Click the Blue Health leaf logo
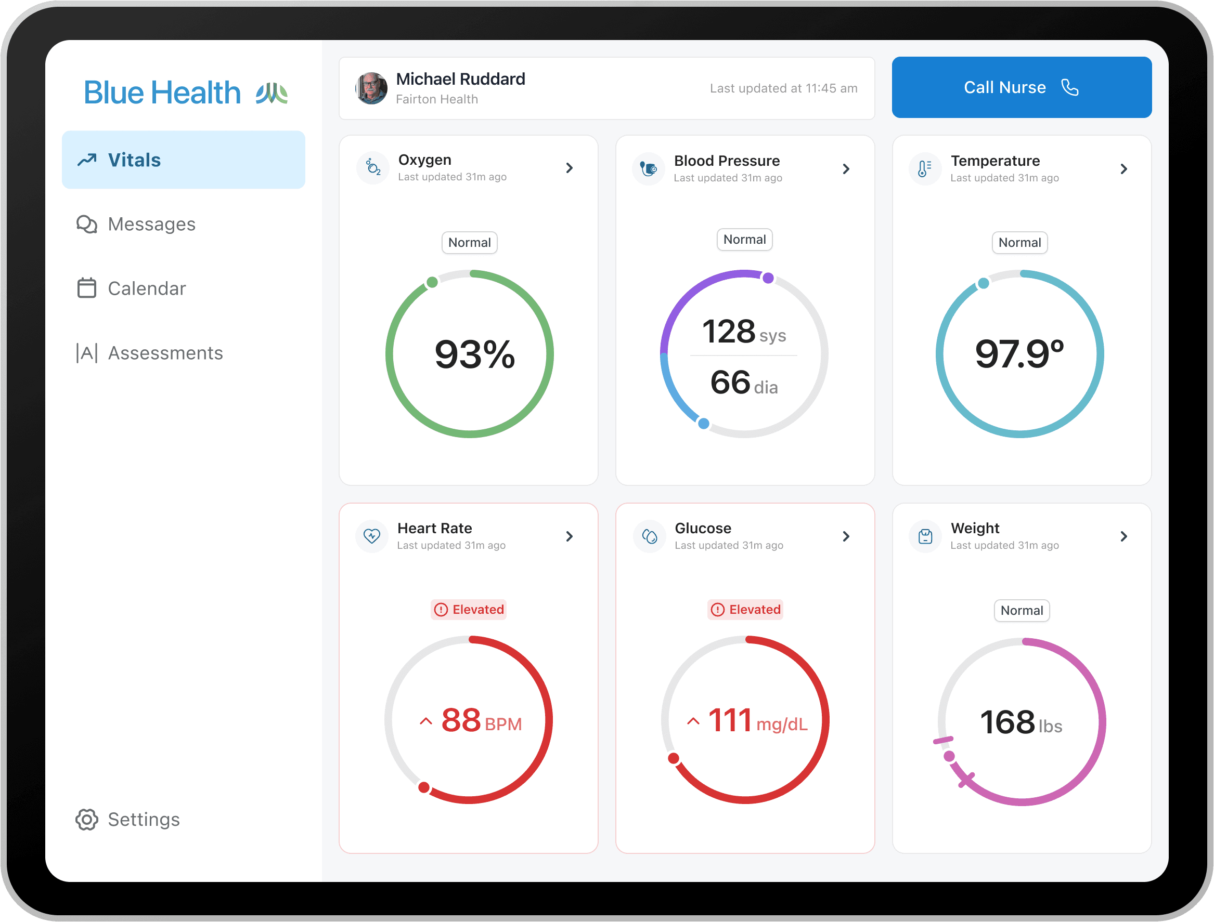Image resolution: width=1214 pixels, height=922 pixels. point(272,94)
